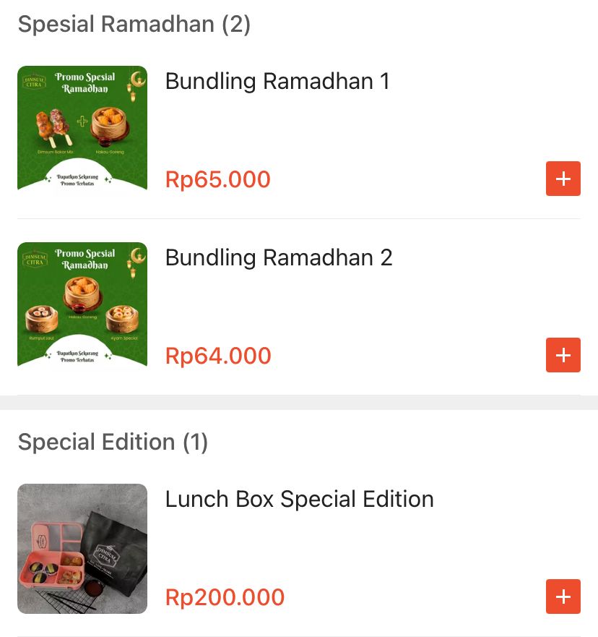Image resolution: width=598 pixels, height=637 pixels.
Task: Open Lunch Box Special Edition photo
Action: [x=82, y=549]
